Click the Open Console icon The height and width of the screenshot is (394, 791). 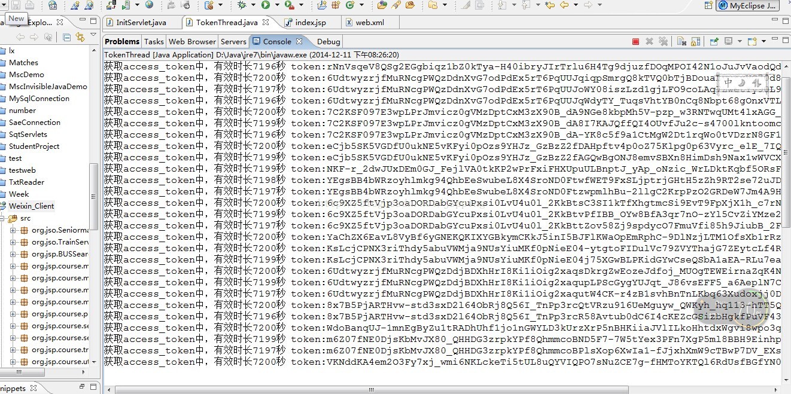point(752,41)
